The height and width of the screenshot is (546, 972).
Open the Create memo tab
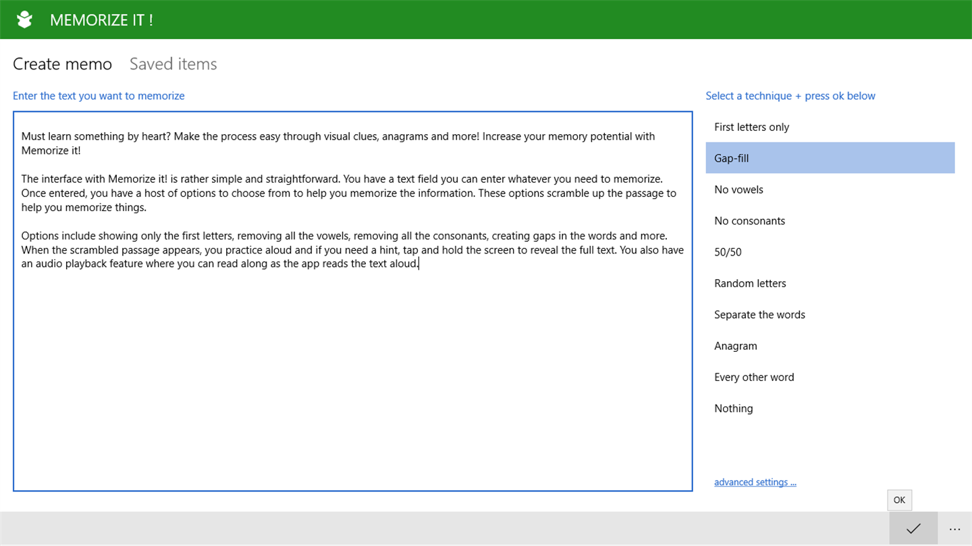pyautogui.click(x=62, y=64)
